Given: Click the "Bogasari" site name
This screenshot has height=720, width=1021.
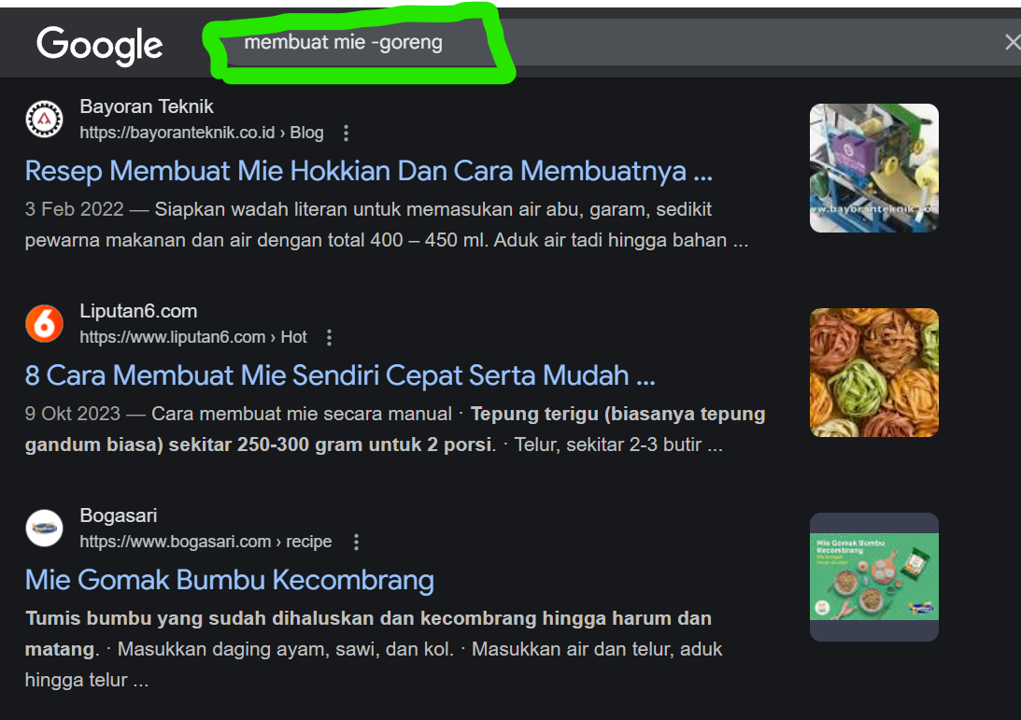Looking at the screenshot, I should [119, 515].
